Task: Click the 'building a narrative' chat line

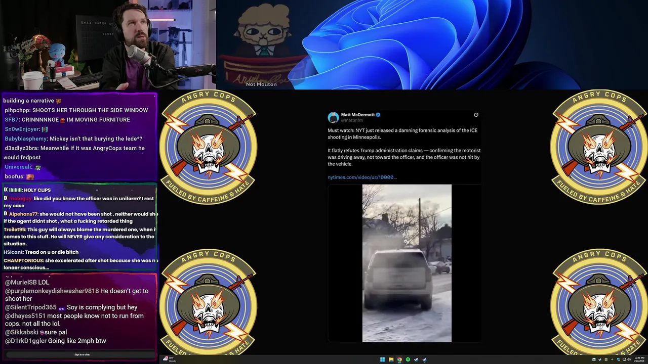Action: click(x=32, y=101)
